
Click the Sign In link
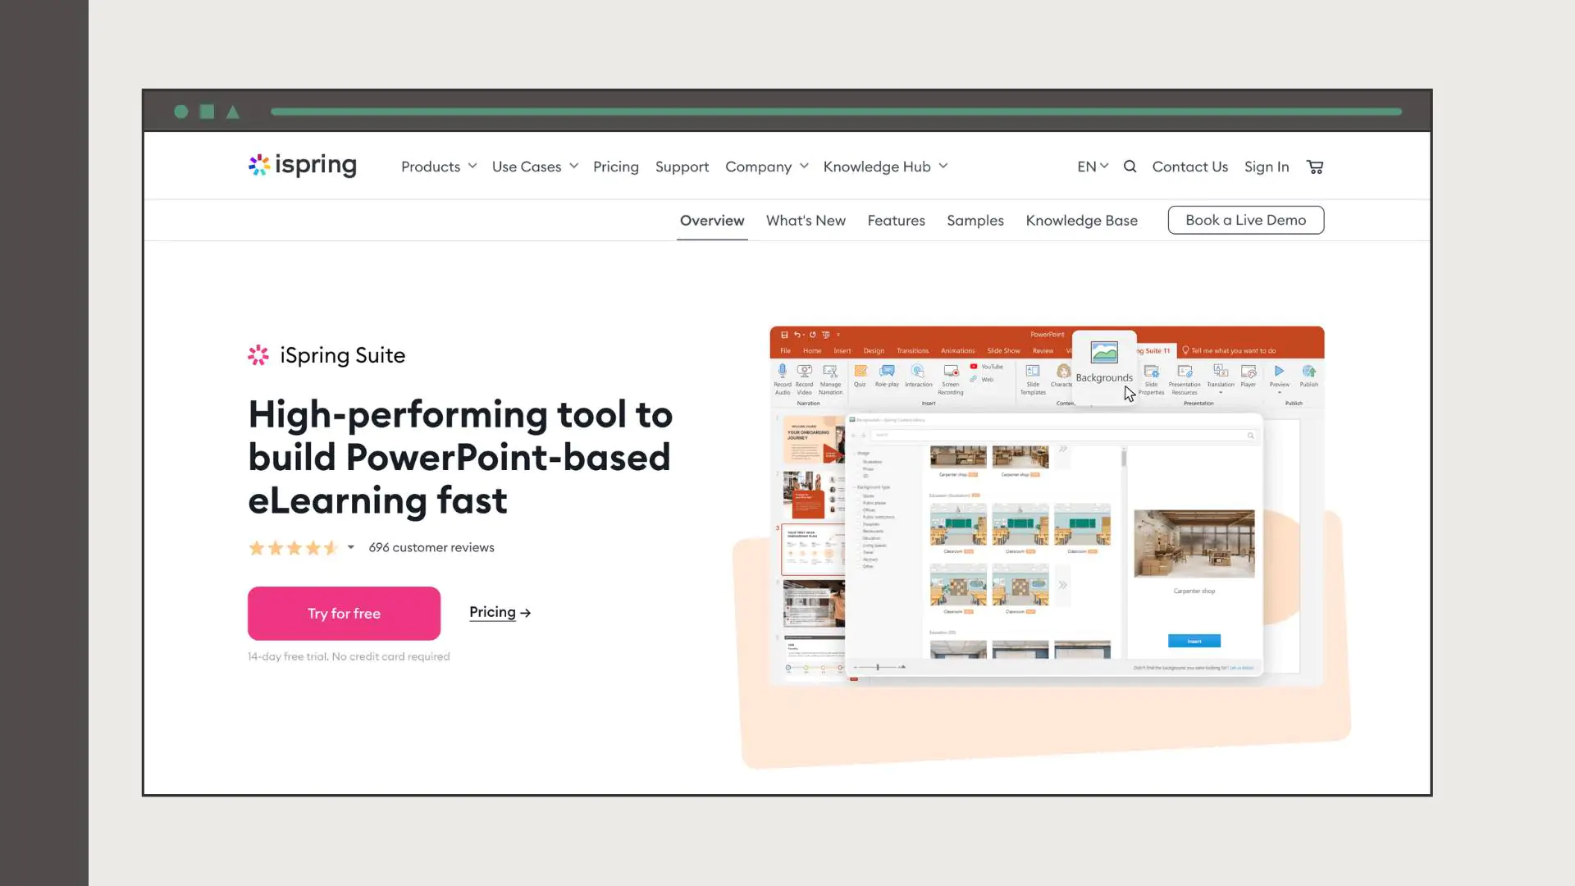coord(1267,167)
